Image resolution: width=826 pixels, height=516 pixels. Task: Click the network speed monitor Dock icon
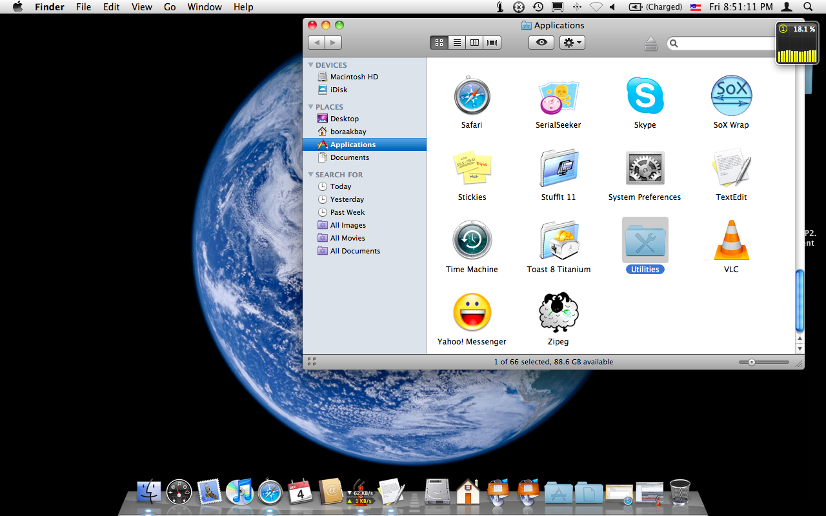(360, 492)
